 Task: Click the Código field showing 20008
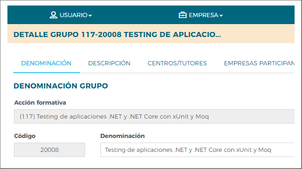[49, 150]
